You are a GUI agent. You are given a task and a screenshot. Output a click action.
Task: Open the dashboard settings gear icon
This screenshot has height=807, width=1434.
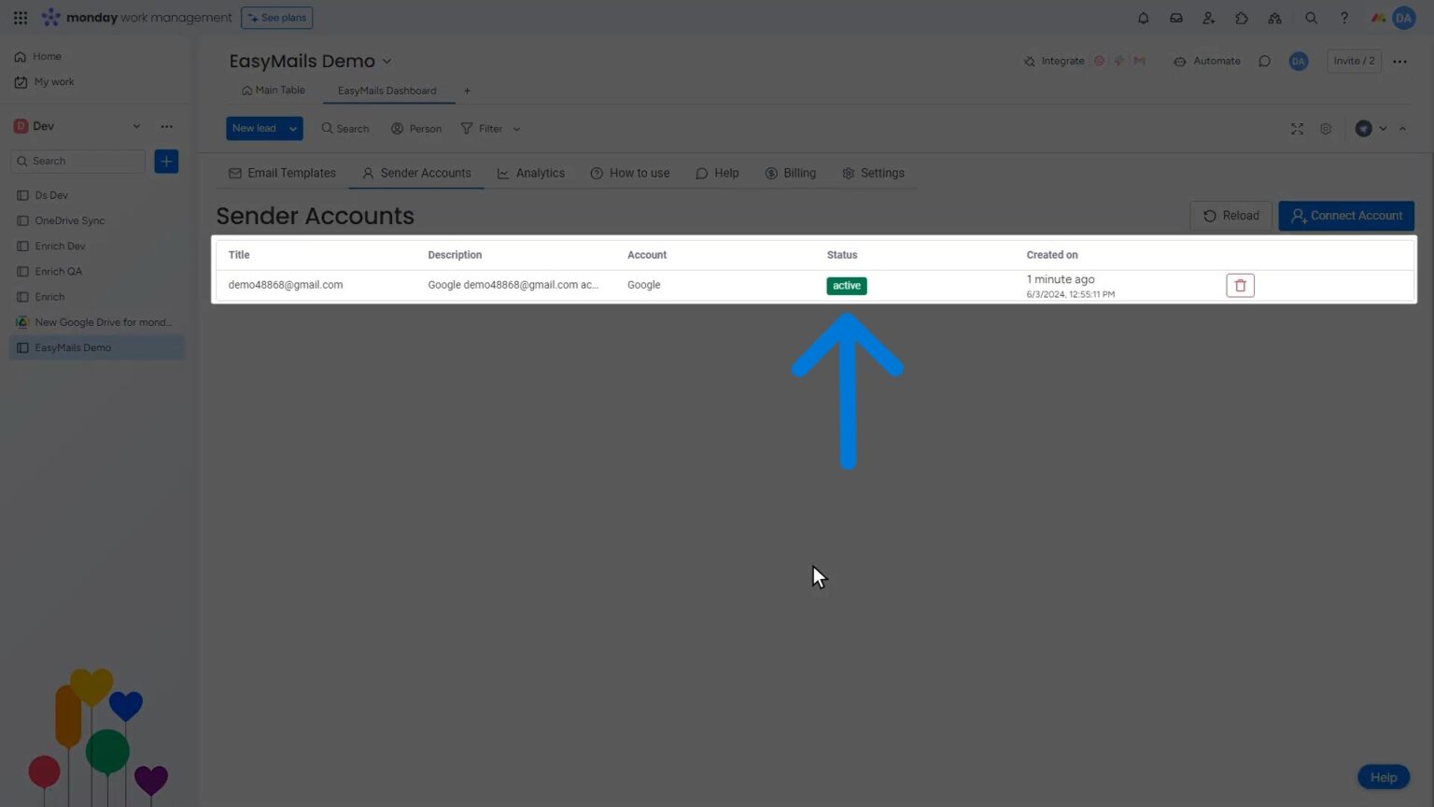pyautogui.click(x=1326, y=129)
